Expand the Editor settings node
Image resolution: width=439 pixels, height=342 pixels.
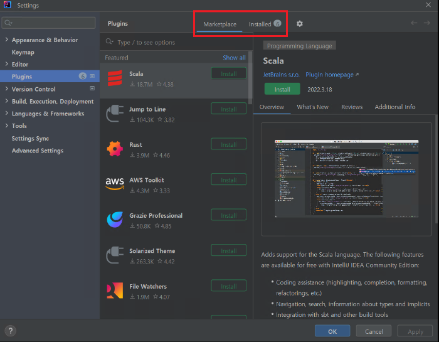click(x=7, y=64)
